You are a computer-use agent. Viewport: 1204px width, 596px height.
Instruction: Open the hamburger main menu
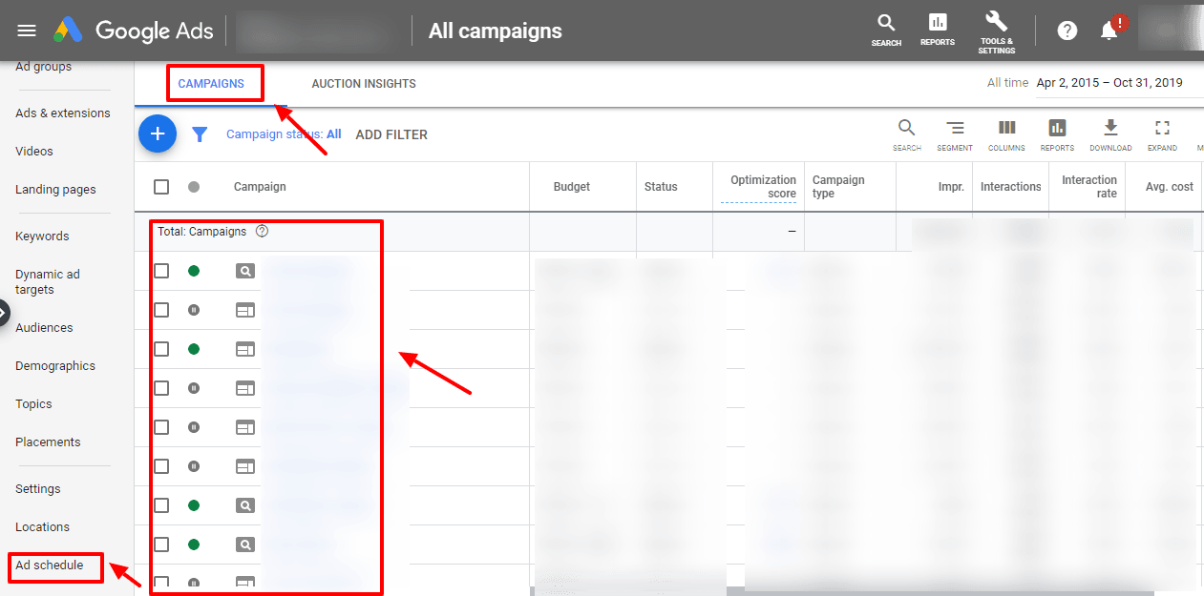point(27,31)
